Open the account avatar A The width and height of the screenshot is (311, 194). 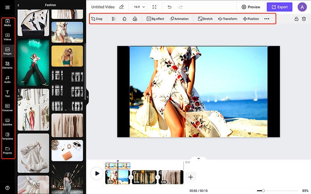(x=302, y=7)
